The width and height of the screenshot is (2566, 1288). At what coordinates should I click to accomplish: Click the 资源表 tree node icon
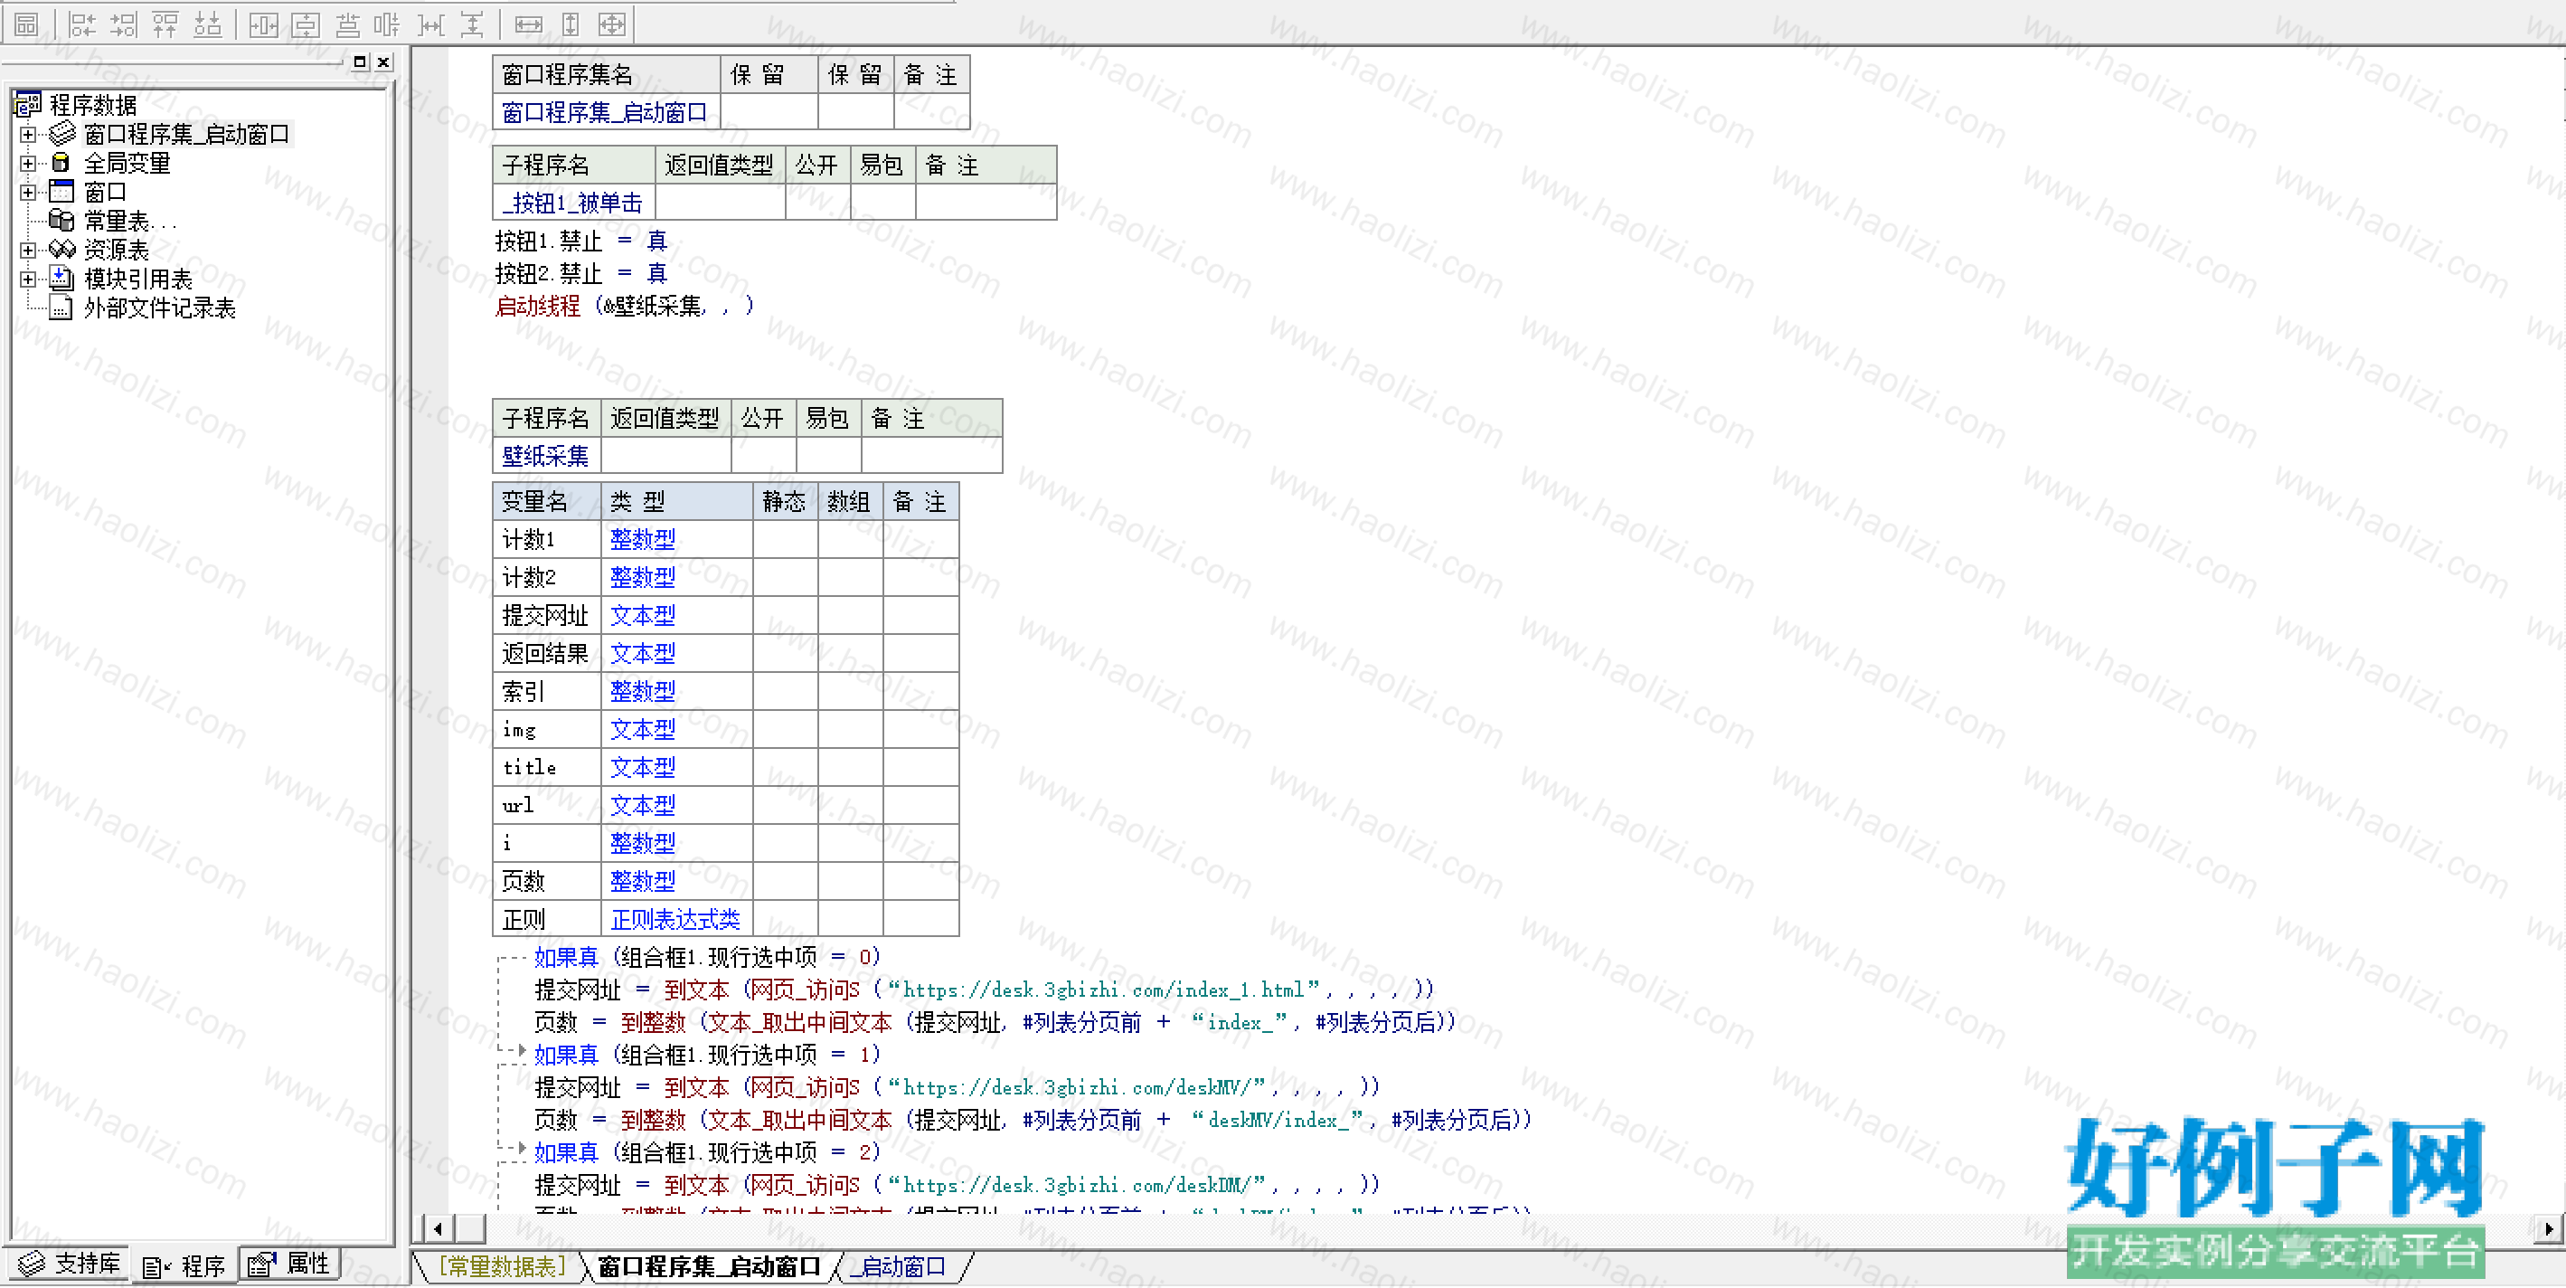click(61, 249)
